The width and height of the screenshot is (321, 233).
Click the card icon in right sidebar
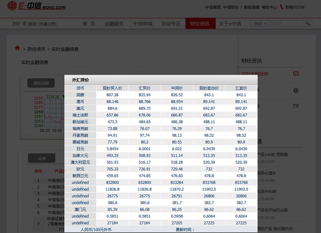point(296,106)
